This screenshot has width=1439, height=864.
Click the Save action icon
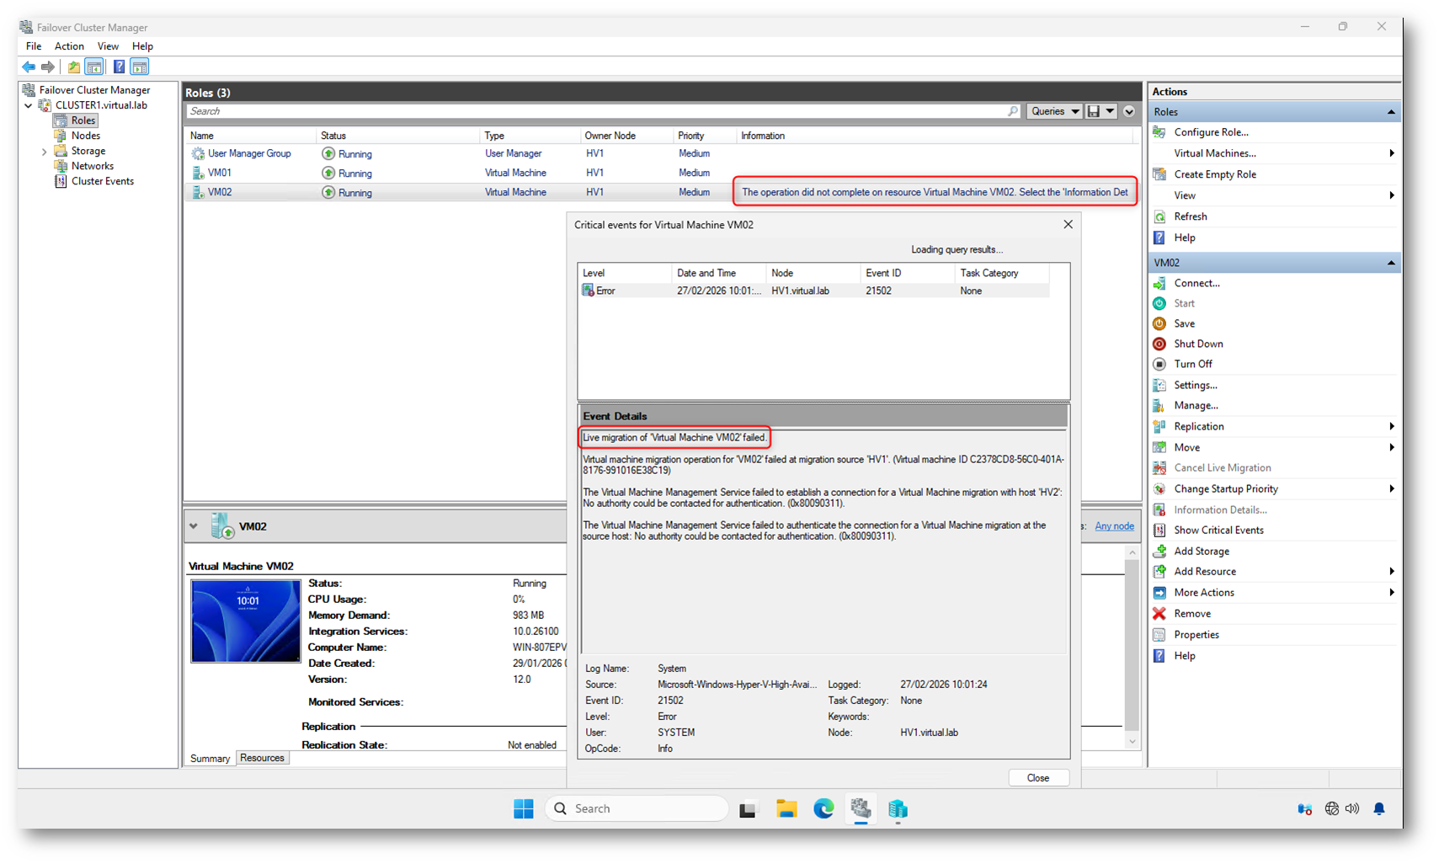pos(1159,323)
